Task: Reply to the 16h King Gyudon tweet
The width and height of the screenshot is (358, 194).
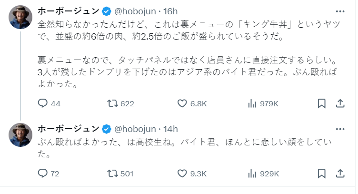Action: pyautogui.click(x=43, y=103)
